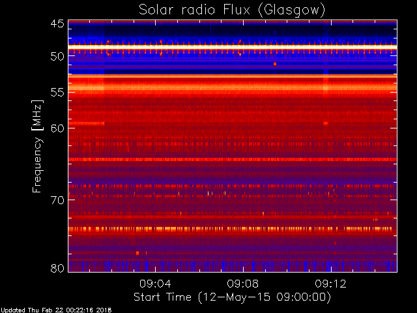Image resolution: width=417 pixels, height=313 pixels.
Task: Select the 55 frequency tick label
Action: [x=57, y=93]
